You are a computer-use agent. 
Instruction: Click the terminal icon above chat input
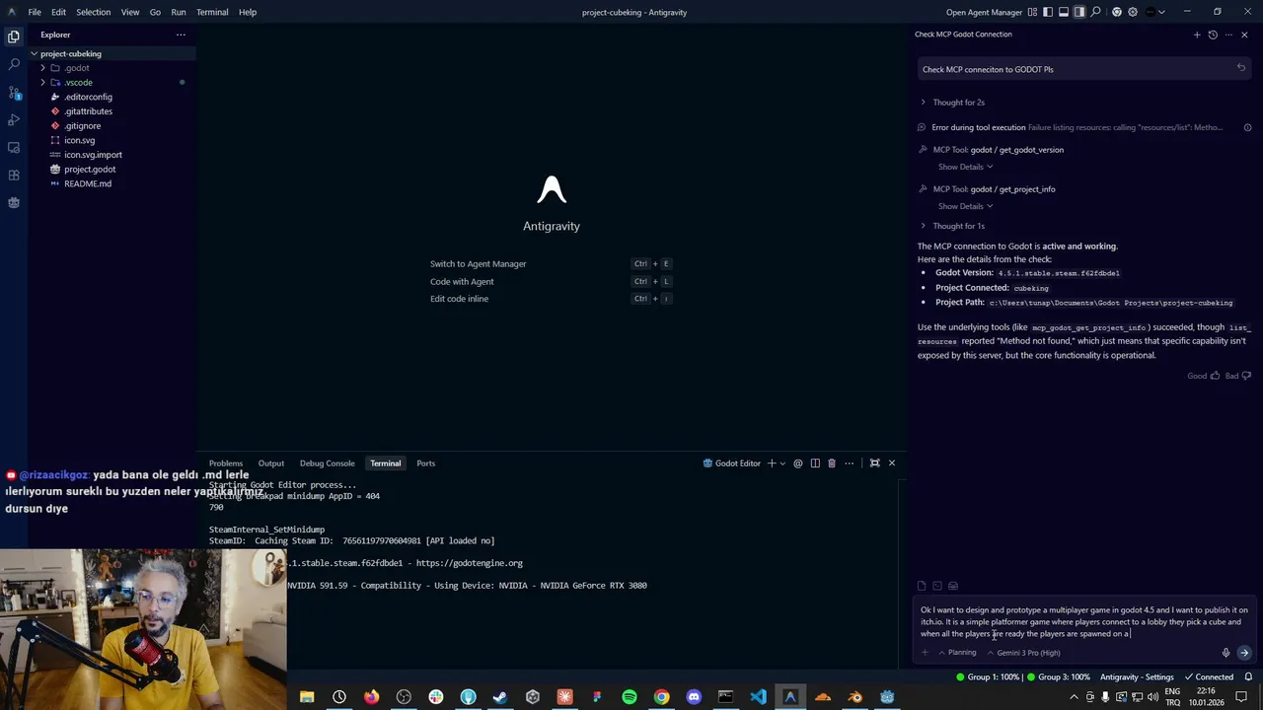coord(937,586)
